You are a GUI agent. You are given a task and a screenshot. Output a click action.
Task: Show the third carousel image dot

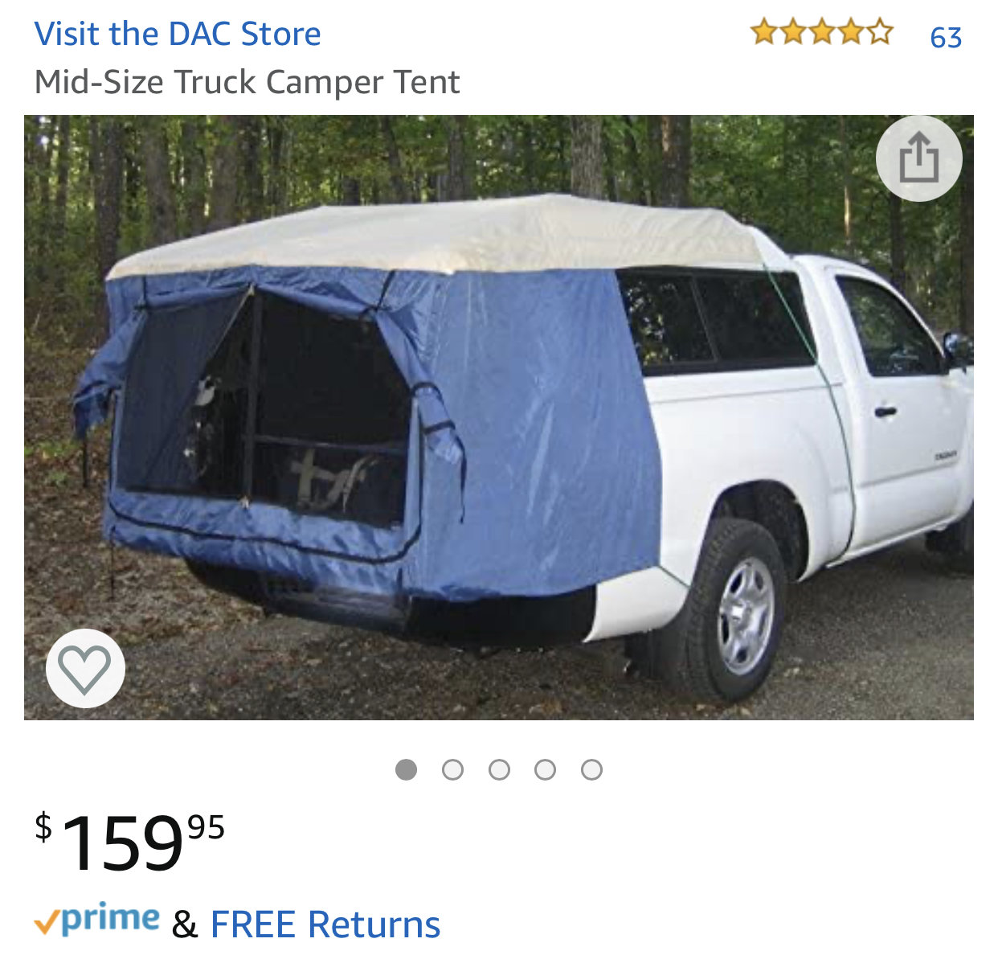(499, 770)
